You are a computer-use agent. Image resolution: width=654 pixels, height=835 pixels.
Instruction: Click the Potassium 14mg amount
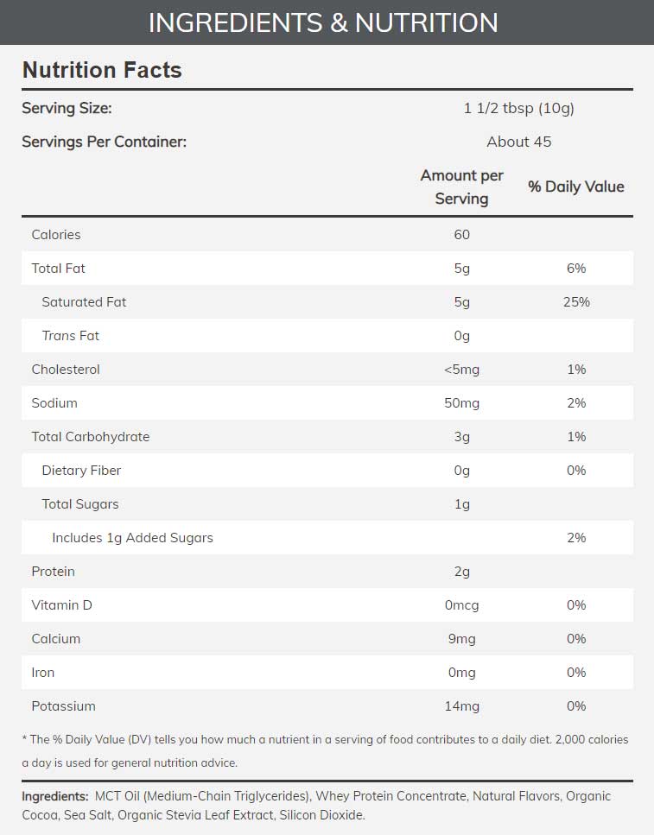(x=461, y=706)
